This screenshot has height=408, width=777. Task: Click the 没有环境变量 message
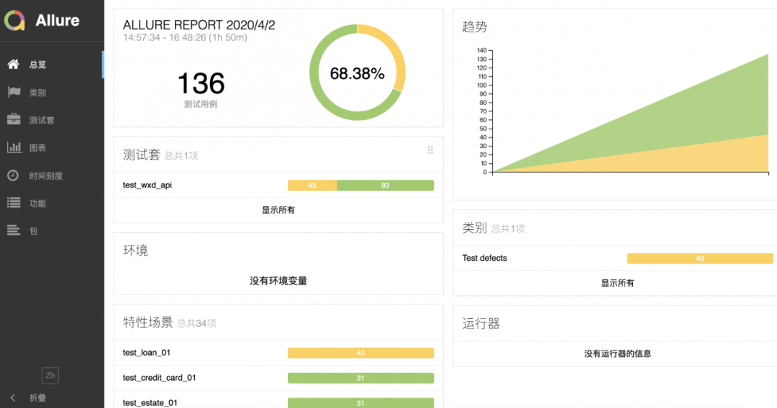coord(278,281)
